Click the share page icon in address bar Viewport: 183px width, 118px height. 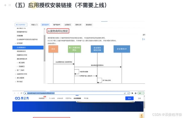point(125,93)
